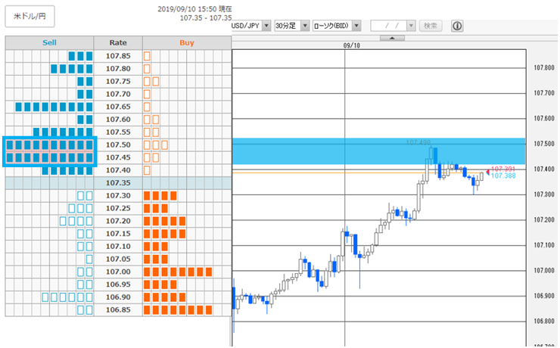560x348 pixels.
Task: Click the 107.800 price axis label
Action: [544, 67]
